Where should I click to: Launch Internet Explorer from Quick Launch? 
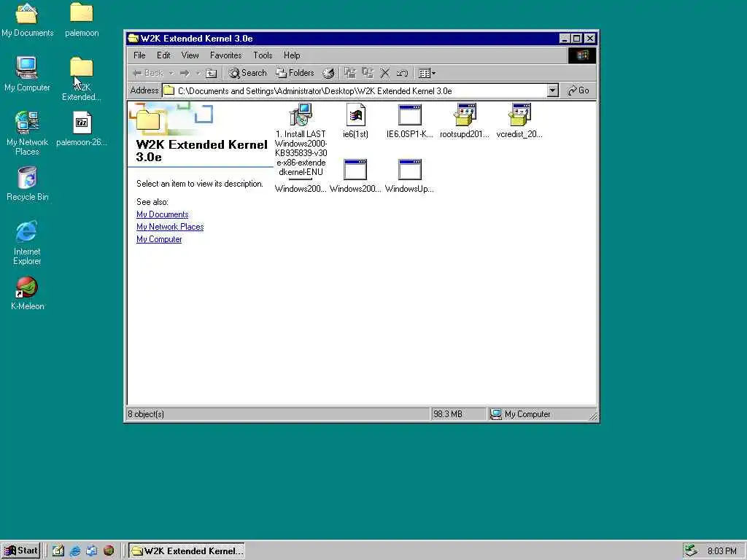[75, 551]
